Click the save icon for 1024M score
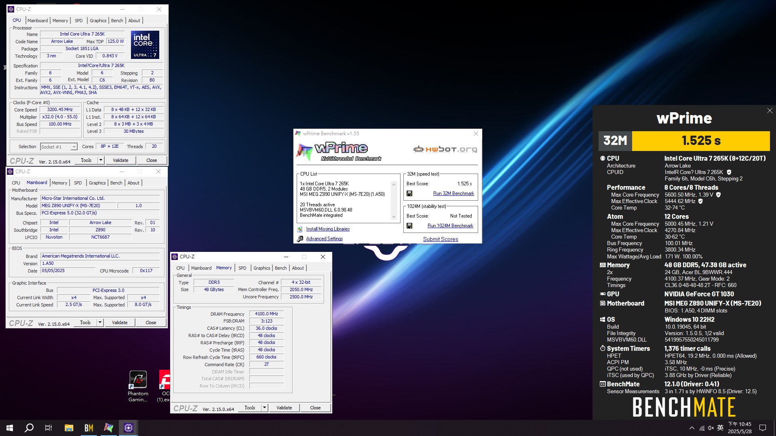The height and width of the screenshot is (436, 776). pos(409,226)
